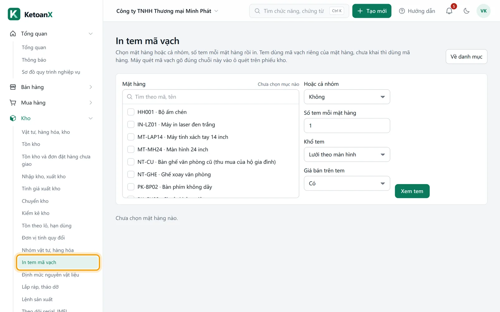Switch to dark mode moon icon
This screenshot has width=500, height=312.
tap(467, 11)
